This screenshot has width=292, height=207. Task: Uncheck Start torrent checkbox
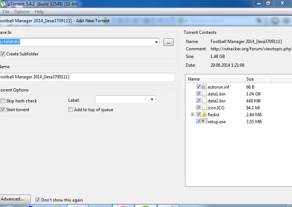click(3, 110)
